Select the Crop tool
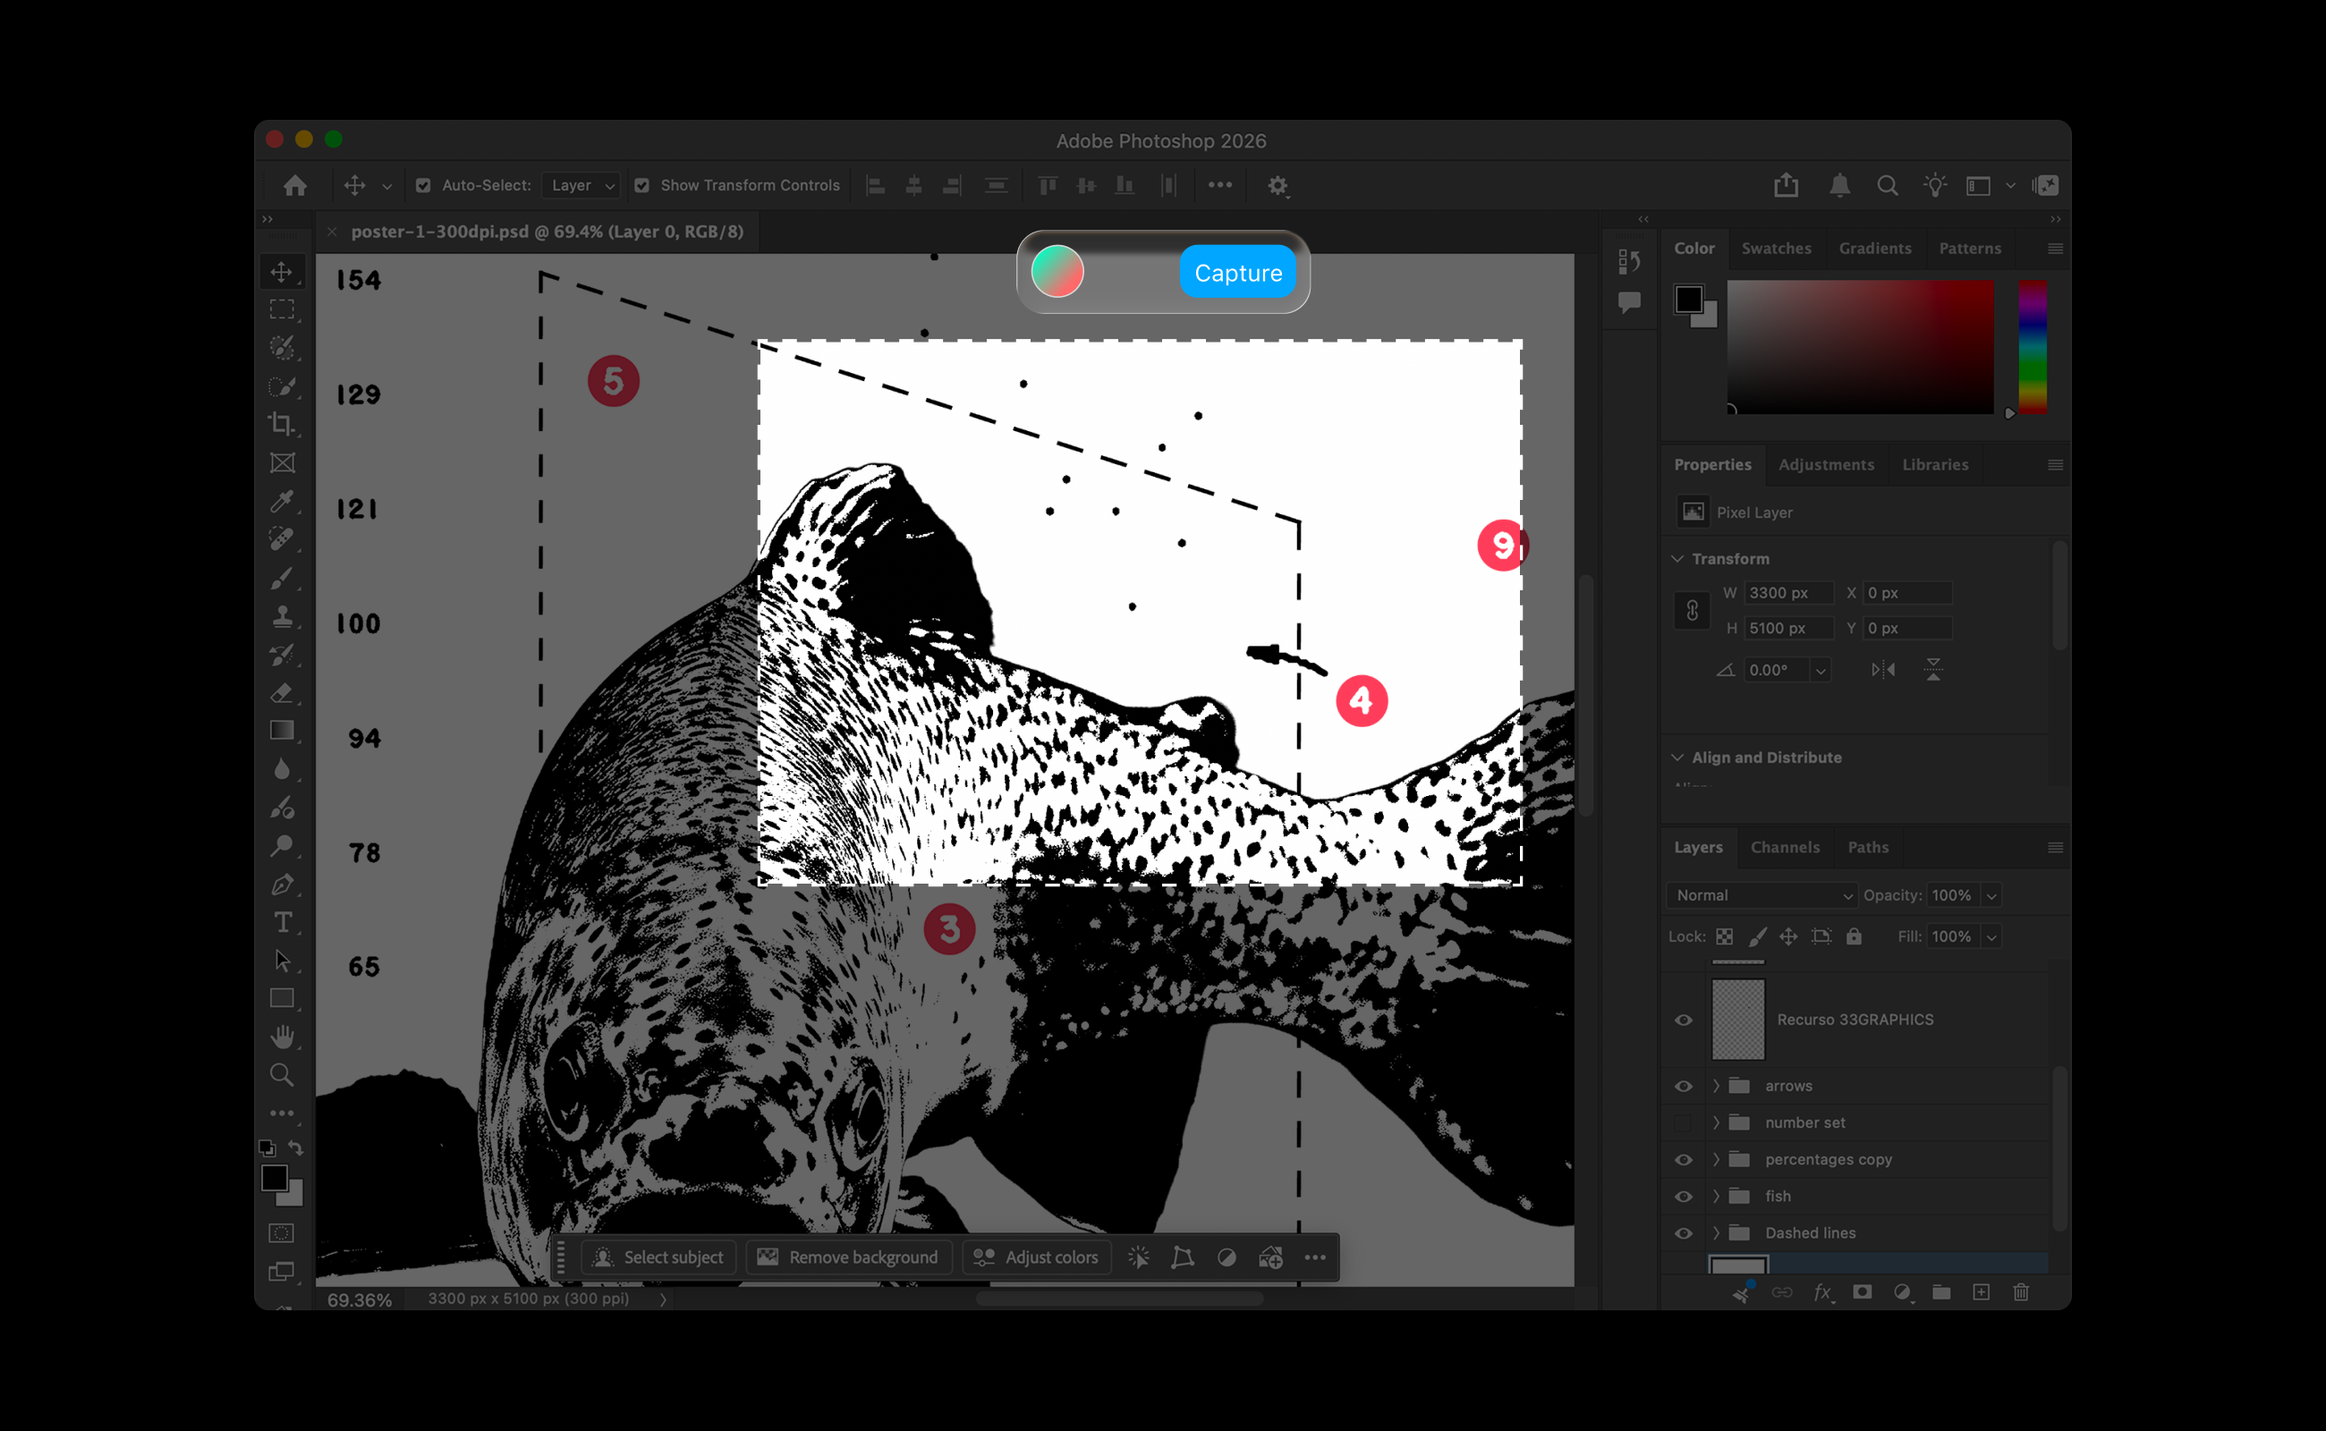Viewport: 2326px width, 1431px height. tap(281, 424)
